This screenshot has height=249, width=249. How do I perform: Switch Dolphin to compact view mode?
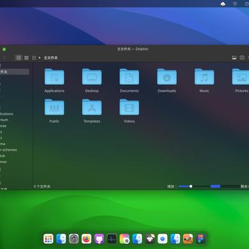pos(26,58)
